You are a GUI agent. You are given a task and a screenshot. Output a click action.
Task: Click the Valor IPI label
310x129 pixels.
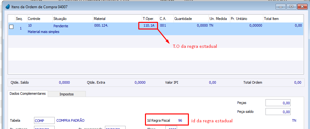click(172, 82)
